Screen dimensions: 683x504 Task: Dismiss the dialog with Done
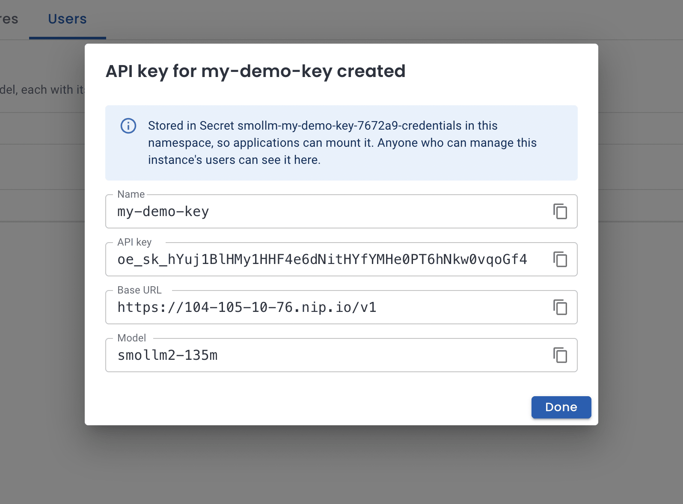(x=561, y=407)
